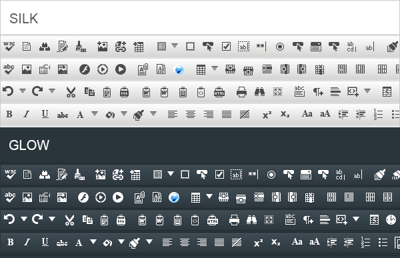The image size is (400, 258).
Task: Click the abc spell check icon in Glow toolbar
Action: (10, 197)
